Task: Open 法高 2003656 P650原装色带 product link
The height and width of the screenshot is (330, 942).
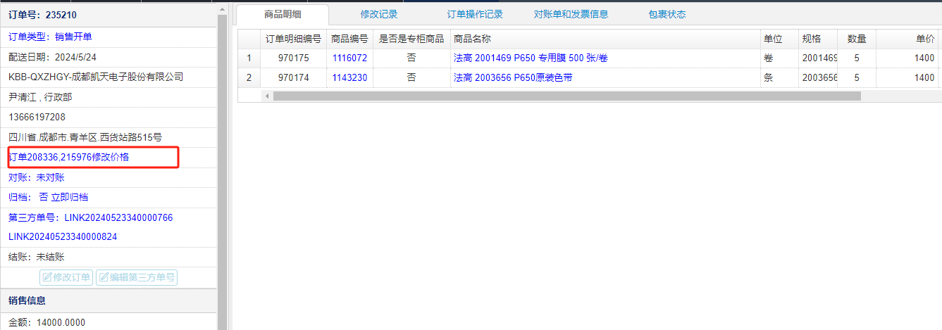Action: [513, 78]
